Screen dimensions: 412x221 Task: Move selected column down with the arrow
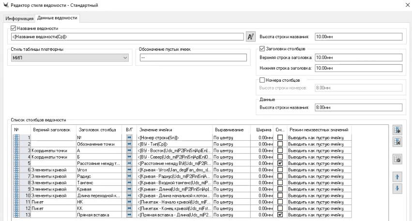(398, 188)
